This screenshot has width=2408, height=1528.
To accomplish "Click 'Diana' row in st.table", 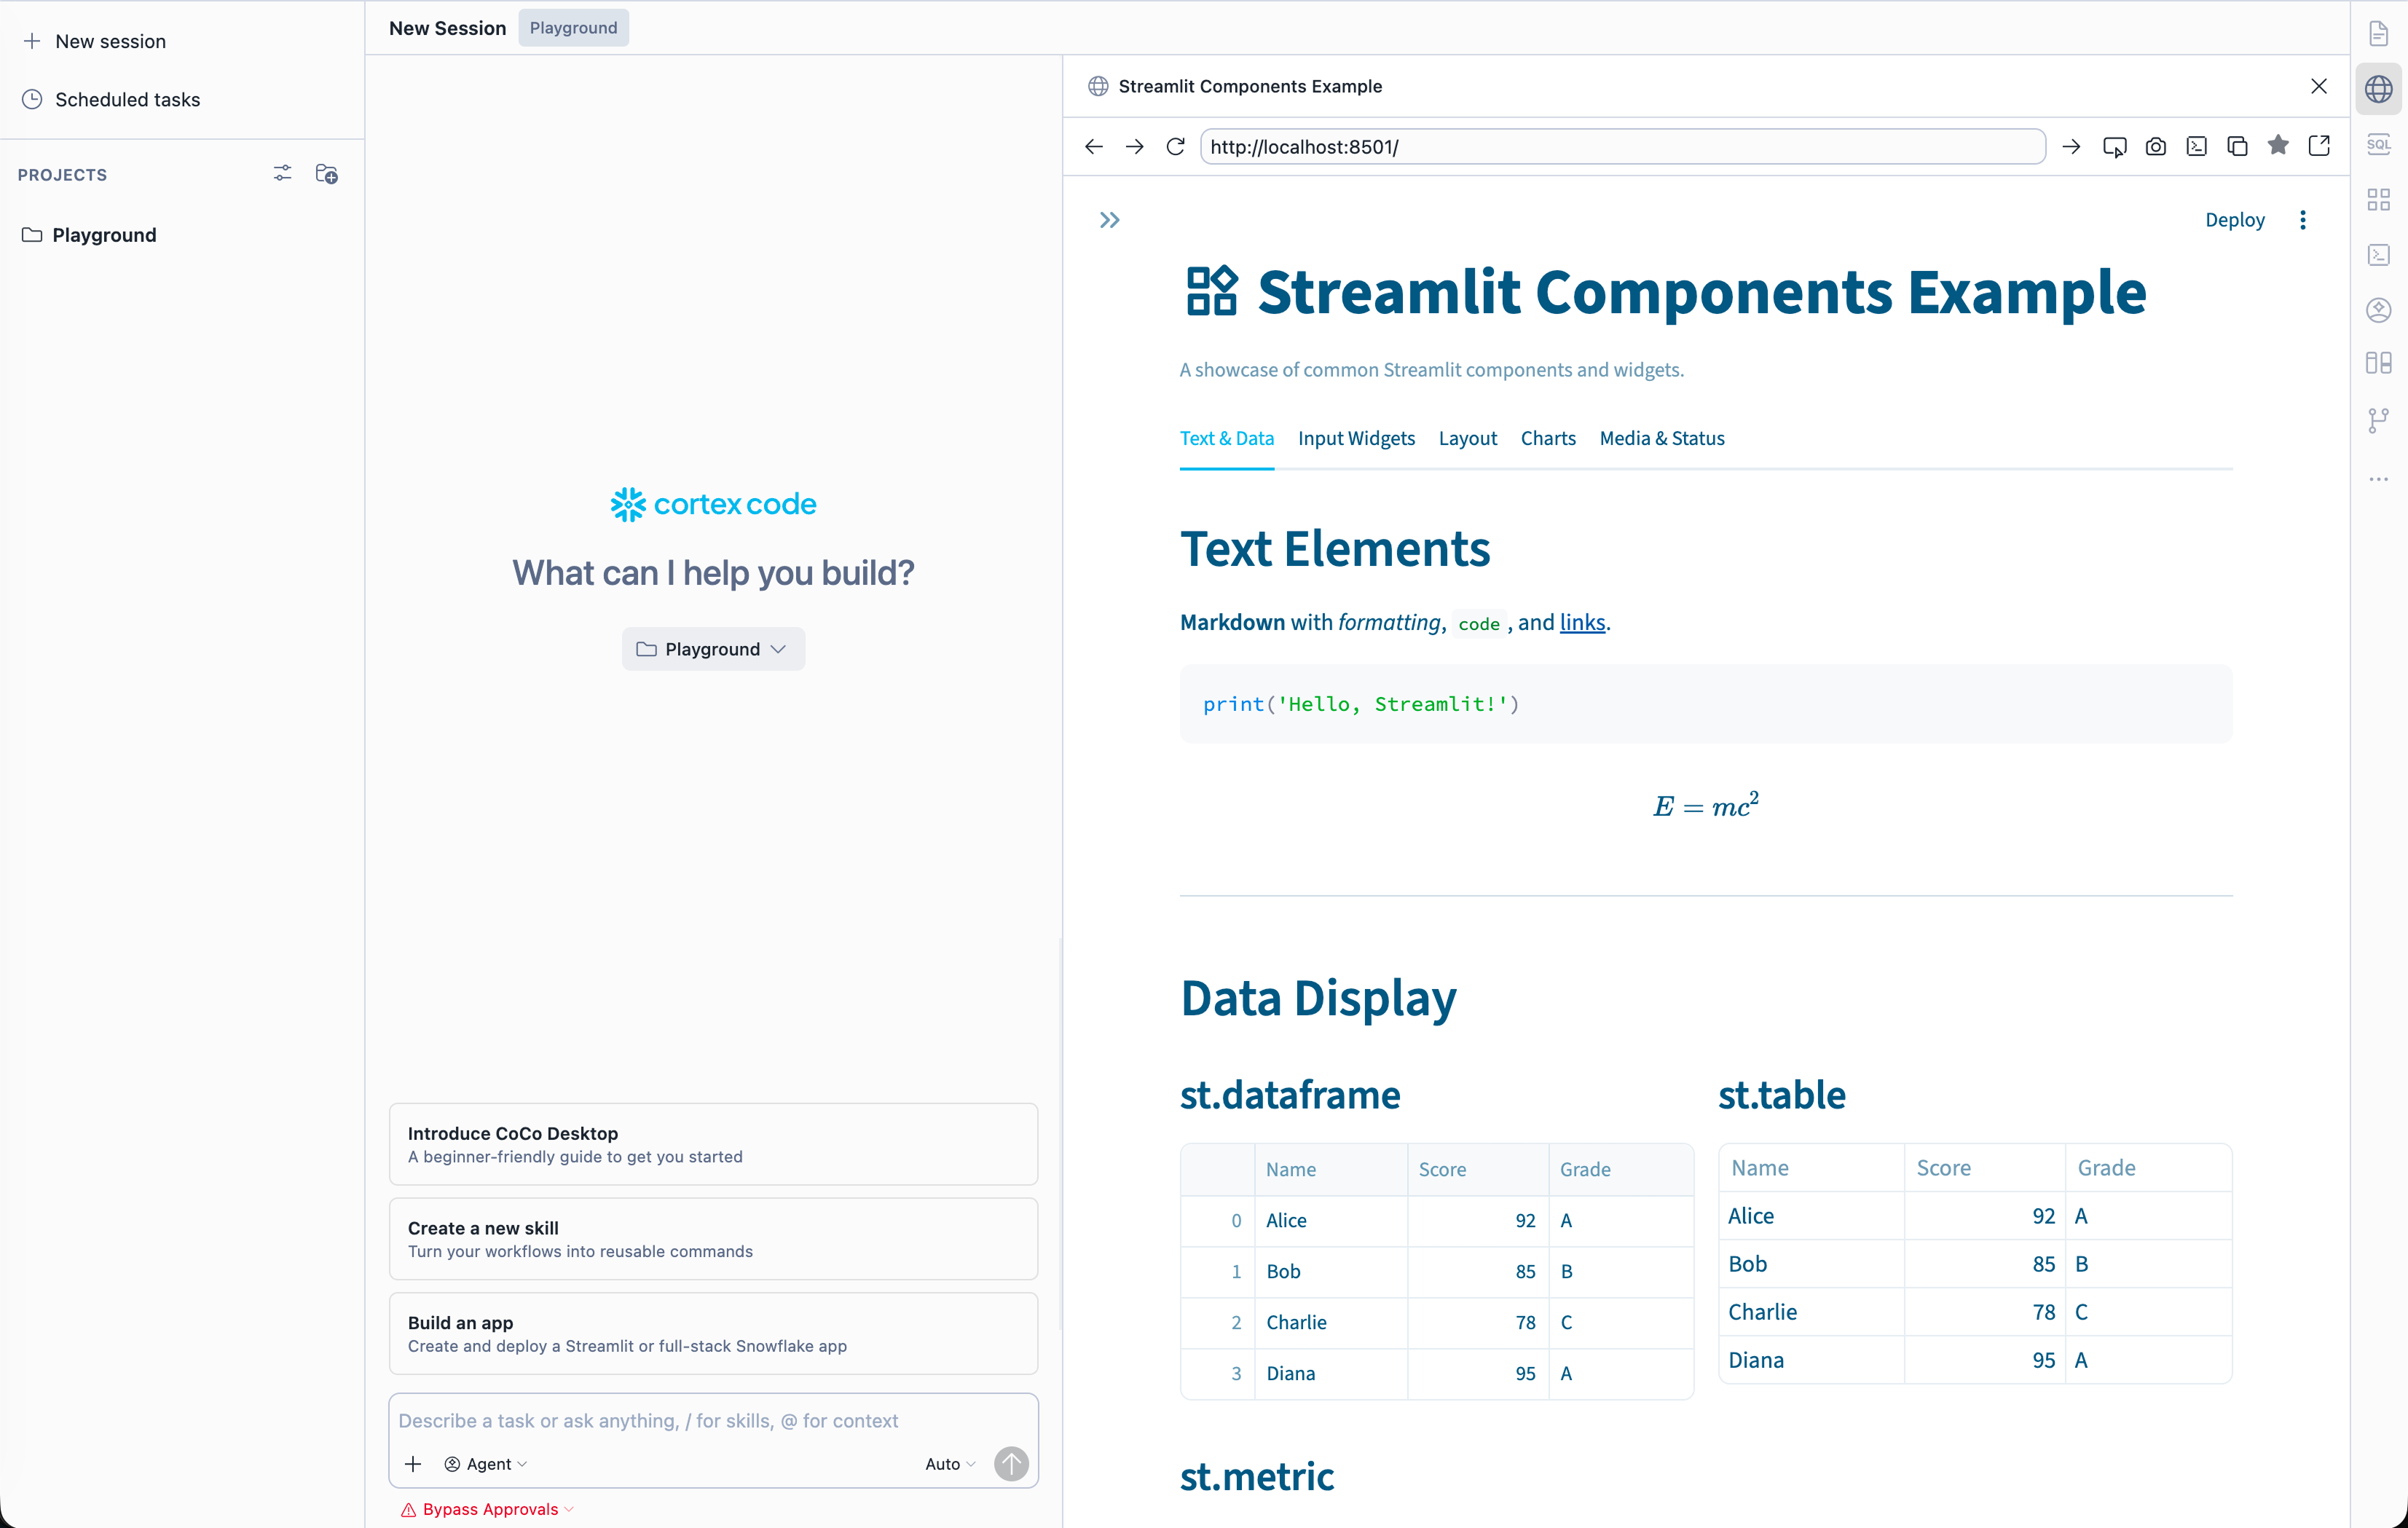I will point(1974,1360).
